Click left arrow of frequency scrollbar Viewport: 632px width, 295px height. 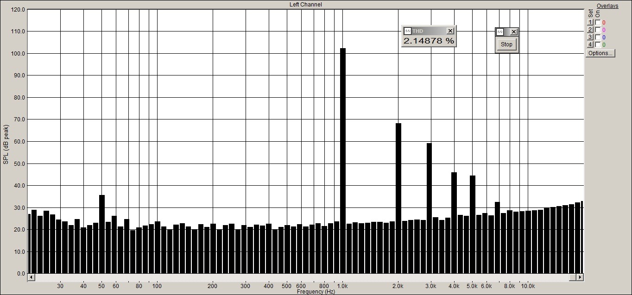(x=31, y=277)
